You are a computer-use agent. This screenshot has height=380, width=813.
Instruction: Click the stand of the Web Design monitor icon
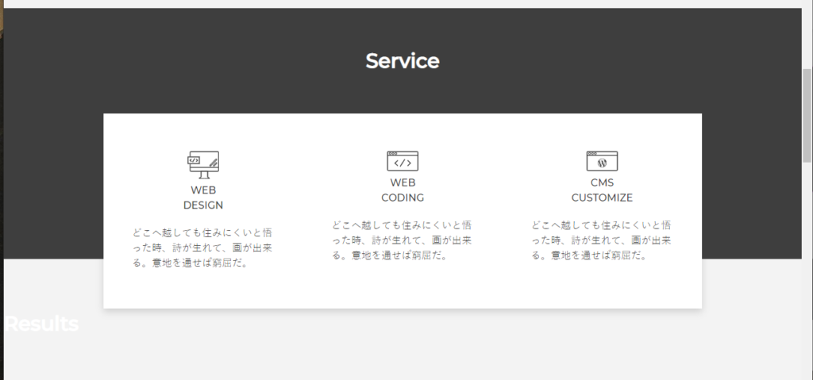(x=204, y=175)
